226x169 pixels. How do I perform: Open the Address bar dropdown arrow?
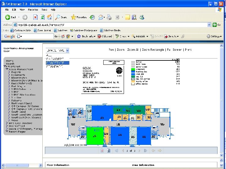[x=209, y=25]
